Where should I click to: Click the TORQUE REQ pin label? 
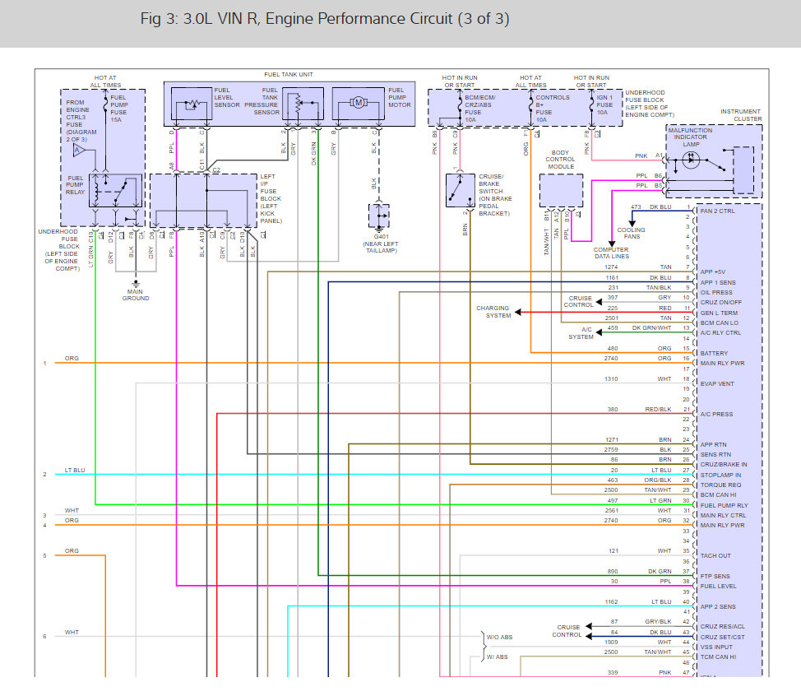pos(720,485)
